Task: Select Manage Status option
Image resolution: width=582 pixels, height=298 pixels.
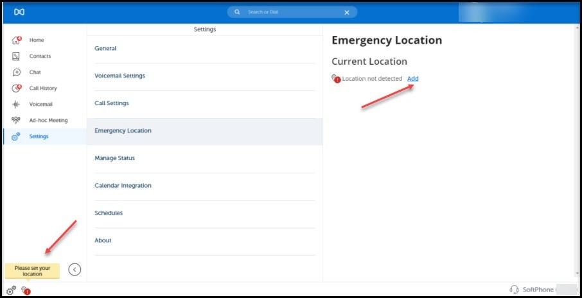Action: pos(114,158)
